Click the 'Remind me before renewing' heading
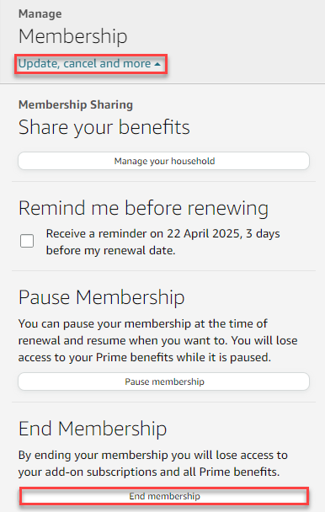 tap(143, 208)
